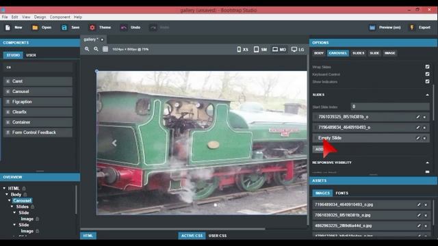Go to previous carousel slide arrow

coord(114,143)
